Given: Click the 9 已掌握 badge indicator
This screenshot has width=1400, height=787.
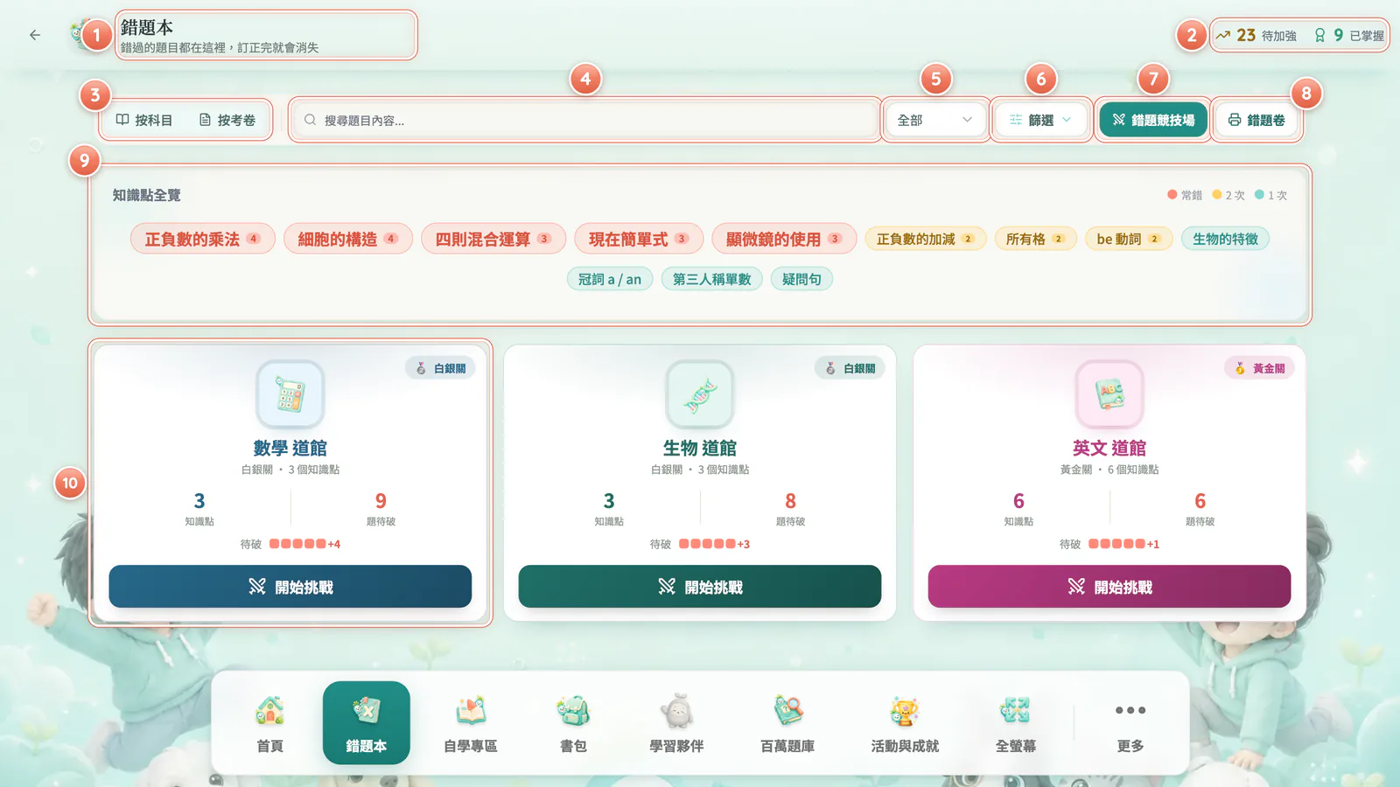Looking at the screenshot, I should pyautogui.click(x=1348, y=36).
